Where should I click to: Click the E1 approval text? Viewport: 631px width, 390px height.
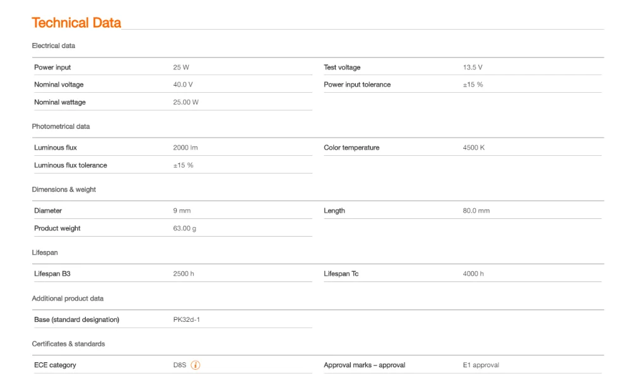coord(481,365)
